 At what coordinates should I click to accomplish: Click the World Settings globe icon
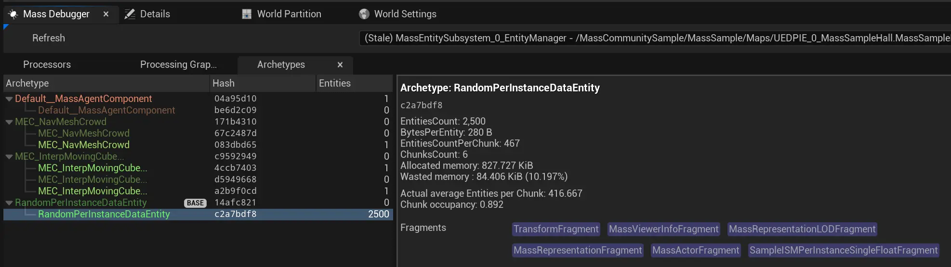point(364,14)
